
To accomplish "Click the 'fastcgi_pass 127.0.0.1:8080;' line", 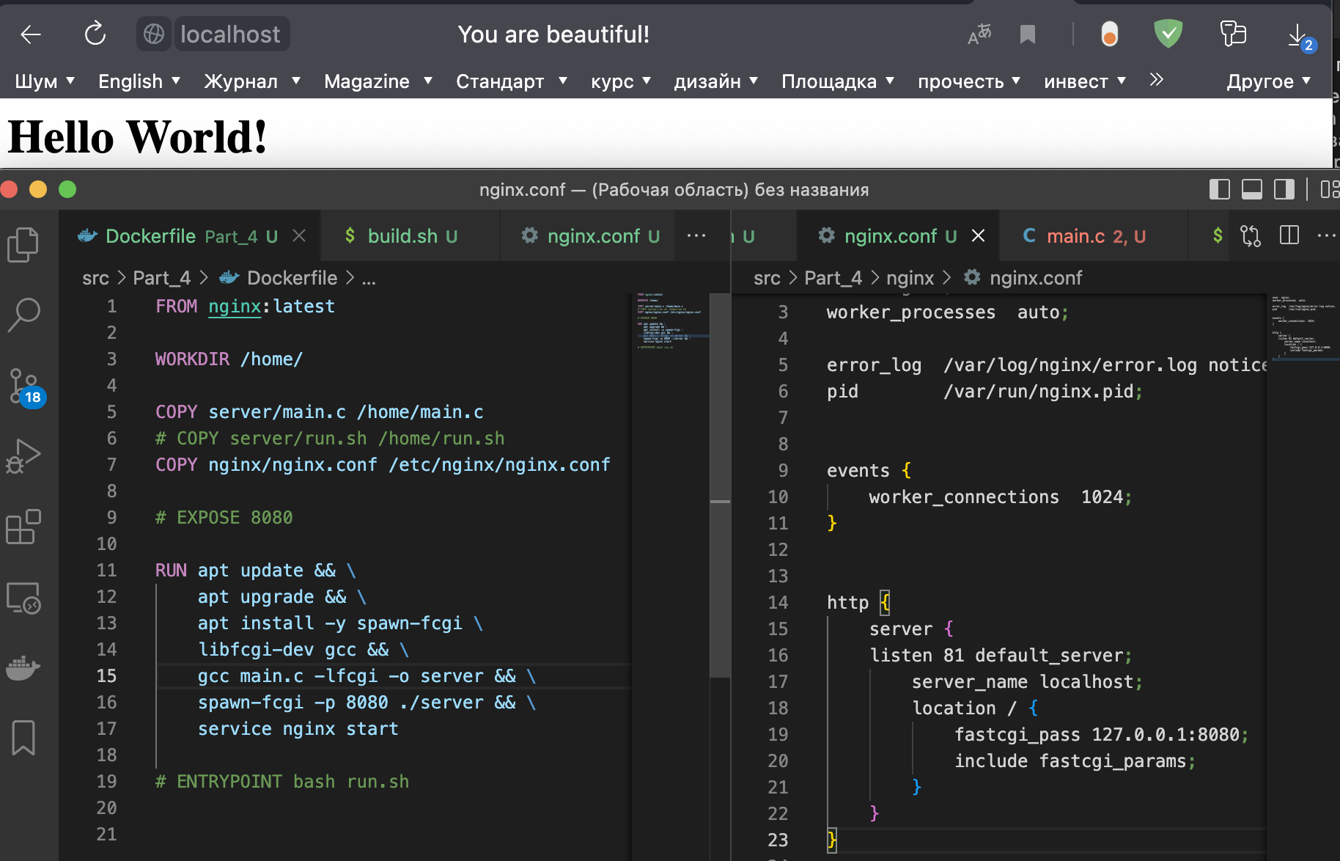I will pos(1101,734).
